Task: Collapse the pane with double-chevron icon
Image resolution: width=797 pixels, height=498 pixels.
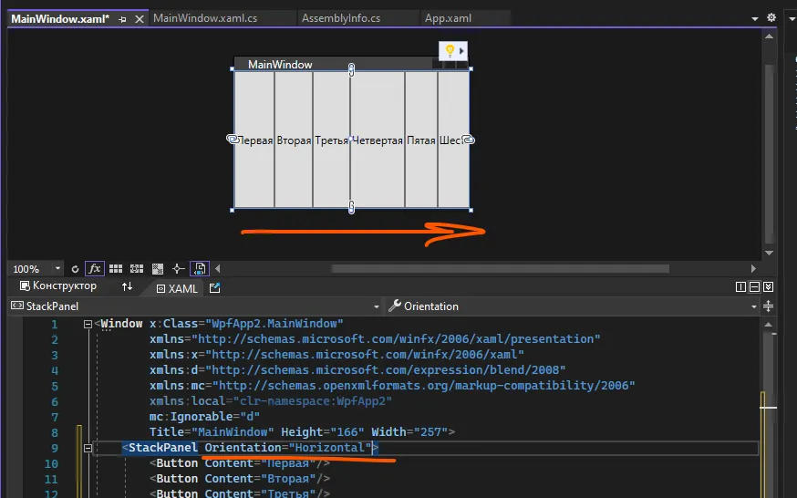Action: click(x=768, y=287)
